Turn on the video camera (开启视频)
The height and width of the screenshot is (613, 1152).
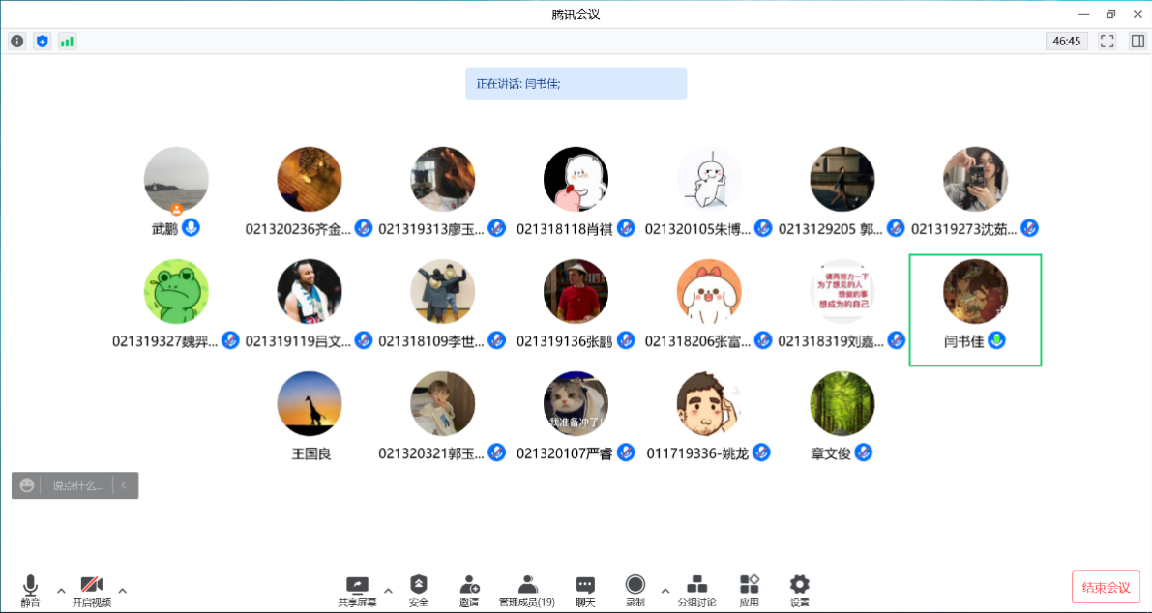92,590
